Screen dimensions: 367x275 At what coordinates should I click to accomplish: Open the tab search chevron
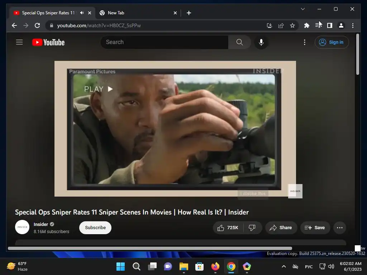pos(302,9)
